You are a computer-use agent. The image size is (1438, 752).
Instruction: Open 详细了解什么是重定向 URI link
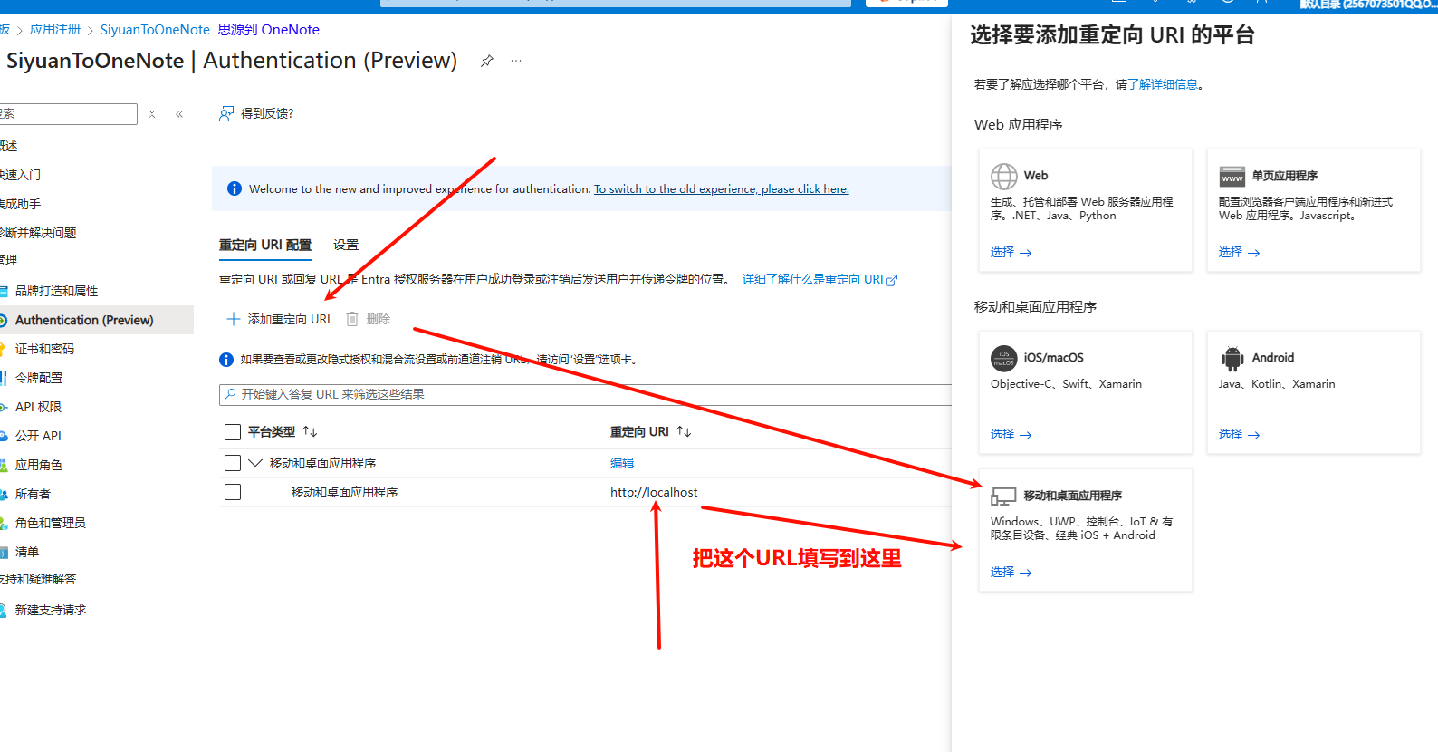pos(820,279)
